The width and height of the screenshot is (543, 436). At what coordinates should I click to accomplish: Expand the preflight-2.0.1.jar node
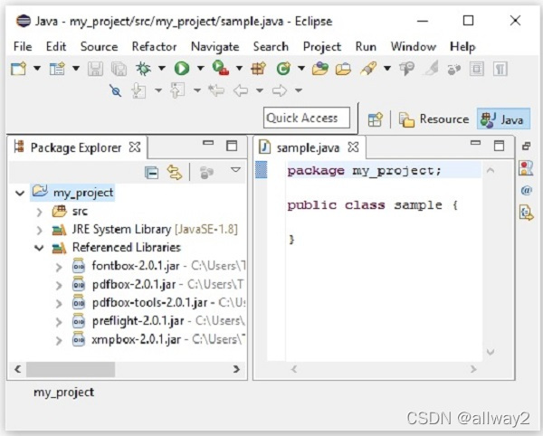click(59, 322)
